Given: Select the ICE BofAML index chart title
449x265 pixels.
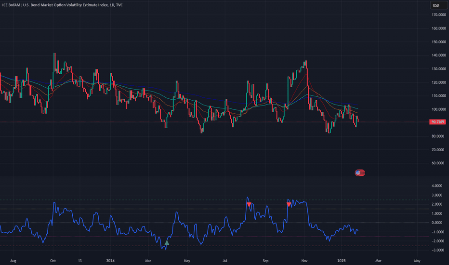Looking at the screenshot, I should 63,5.
